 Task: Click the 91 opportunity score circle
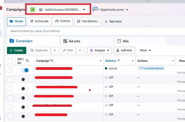click(x=95, y=10)
